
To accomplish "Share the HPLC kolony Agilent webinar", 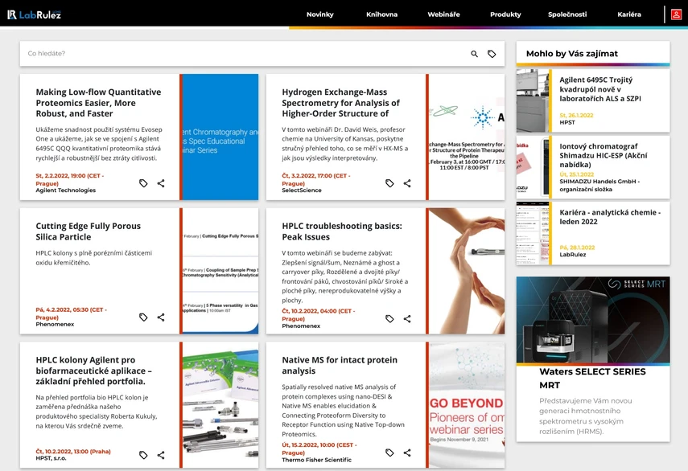I will click(161, 455).
